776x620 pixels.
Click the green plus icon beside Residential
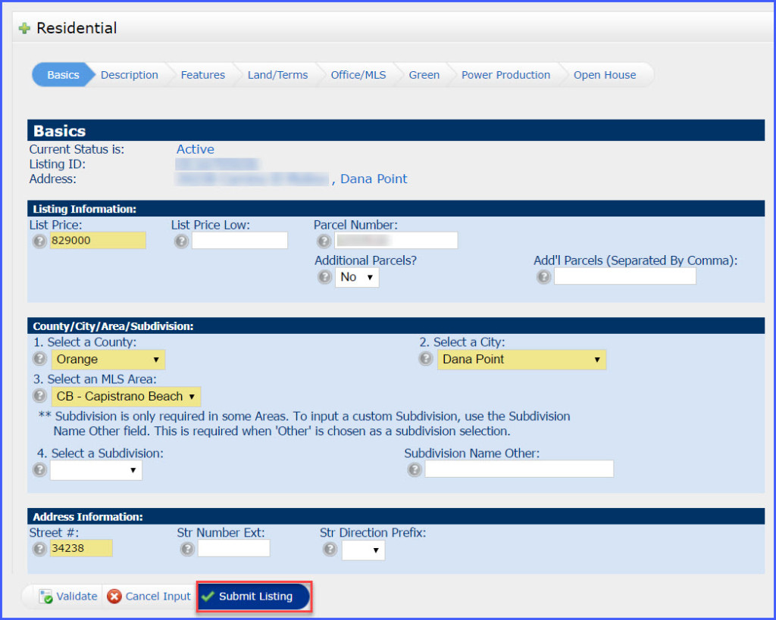coord(25,27)
